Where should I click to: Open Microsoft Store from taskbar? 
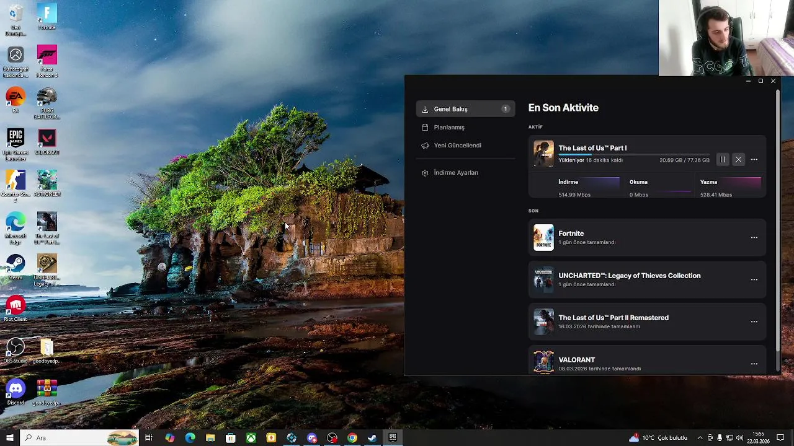click(x=231, y=438)
